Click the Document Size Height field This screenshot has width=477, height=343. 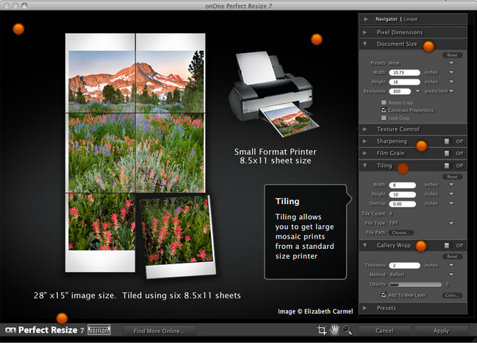404,82
